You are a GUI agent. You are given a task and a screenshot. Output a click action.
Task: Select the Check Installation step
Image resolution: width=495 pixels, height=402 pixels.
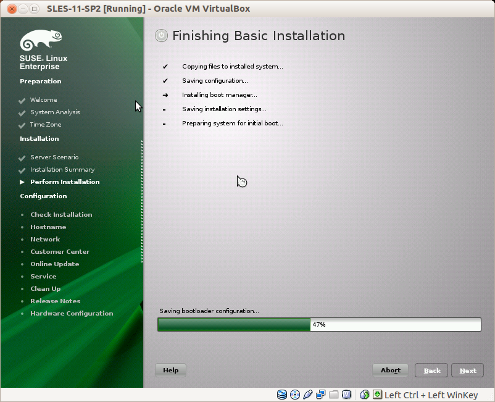tap(61, 214)
